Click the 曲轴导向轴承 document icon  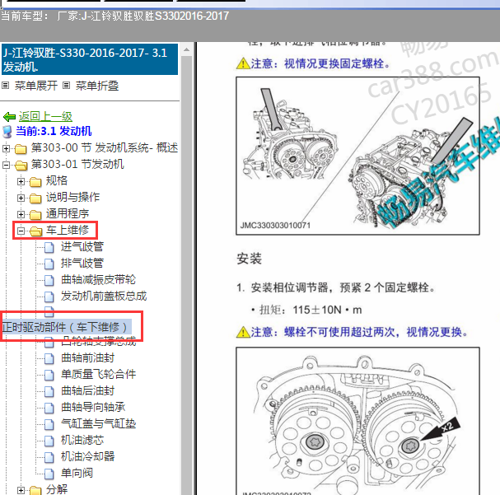[49, 408]
